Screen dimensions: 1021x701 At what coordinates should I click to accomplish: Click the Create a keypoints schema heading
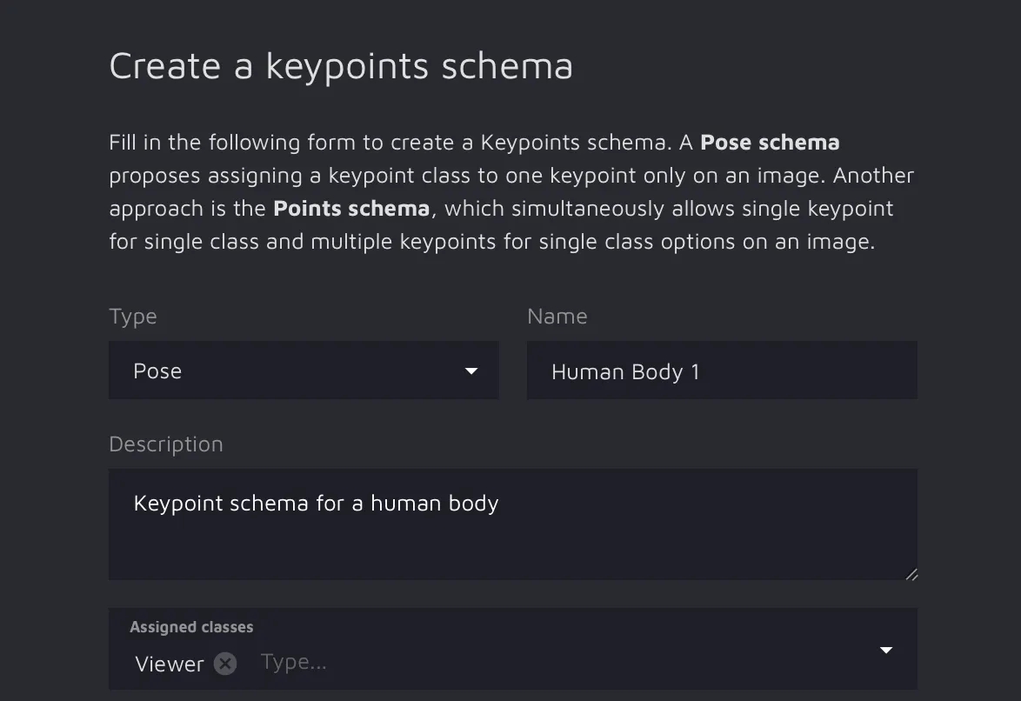pyautogui.click(x=341, y=67)
